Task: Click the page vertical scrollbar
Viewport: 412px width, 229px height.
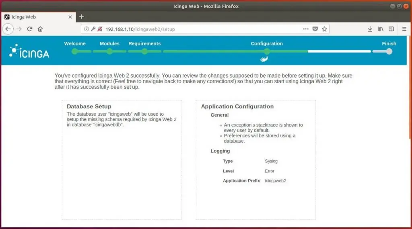Action: click(x=409, y=88)
